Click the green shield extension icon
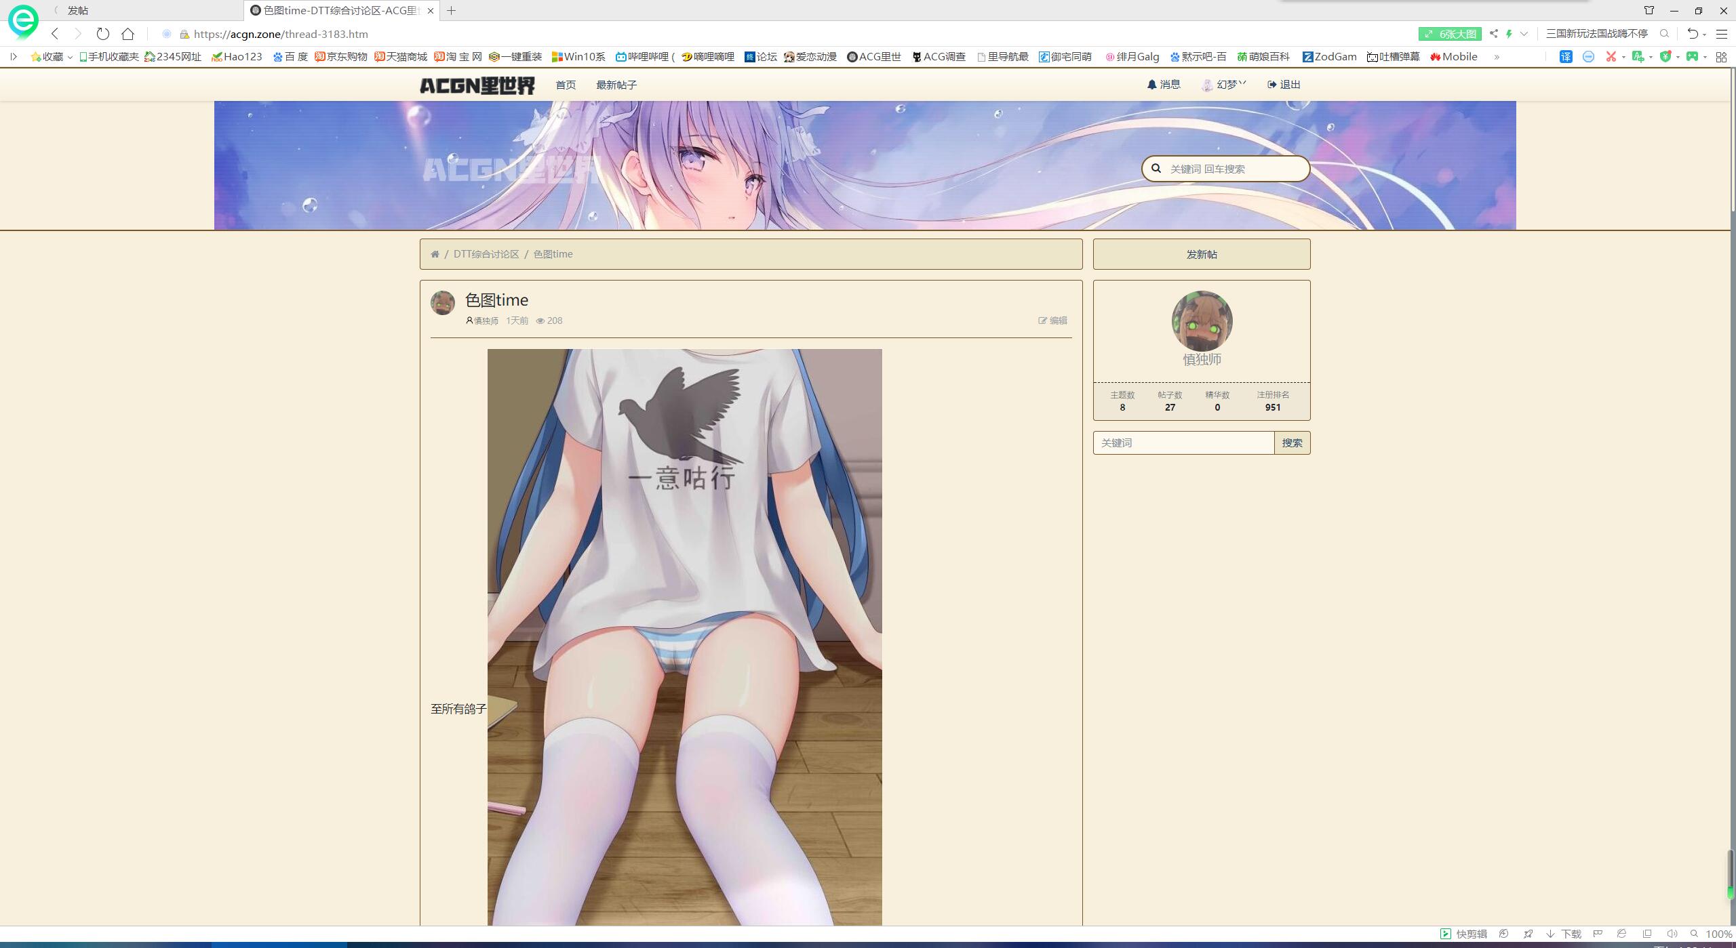This screenshot has width=1736, height=948. (1665, 57)
